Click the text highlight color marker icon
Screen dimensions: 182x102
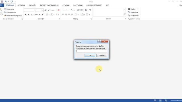click(52, 14)
